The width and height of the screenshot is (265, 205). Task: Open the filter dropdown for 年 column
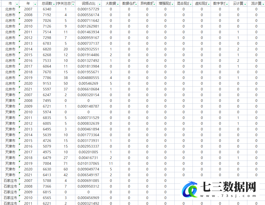coord(35,4)
